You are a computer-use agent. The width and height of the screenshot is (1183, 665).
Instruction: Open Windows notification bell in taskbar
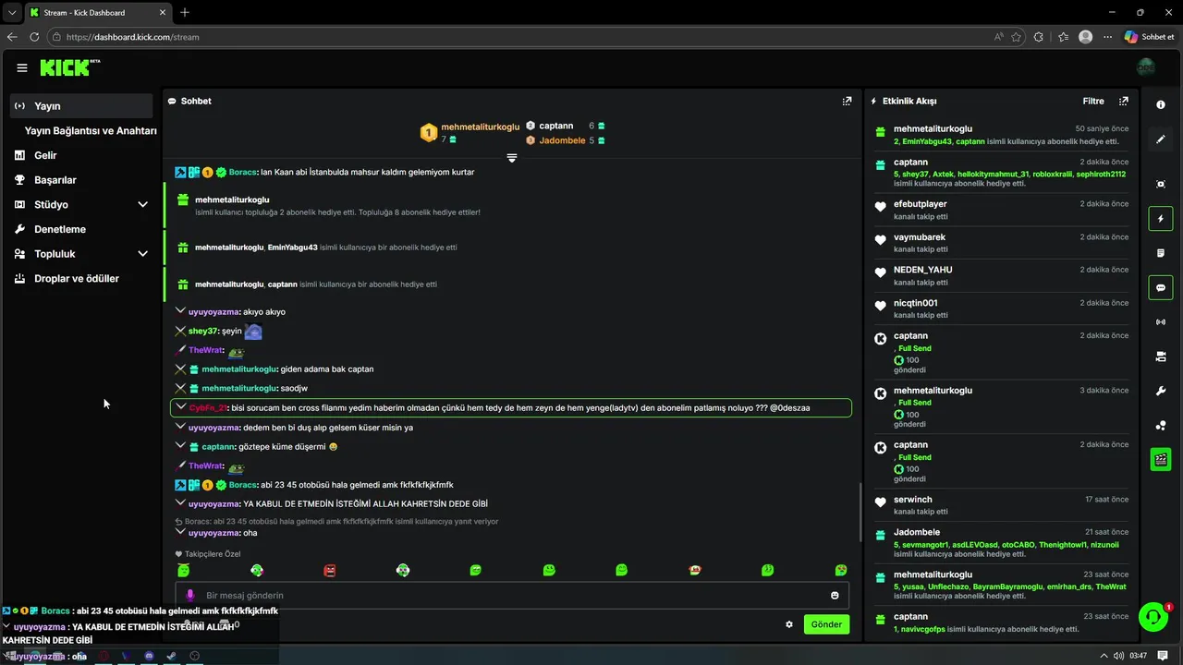pos(1161,656)
